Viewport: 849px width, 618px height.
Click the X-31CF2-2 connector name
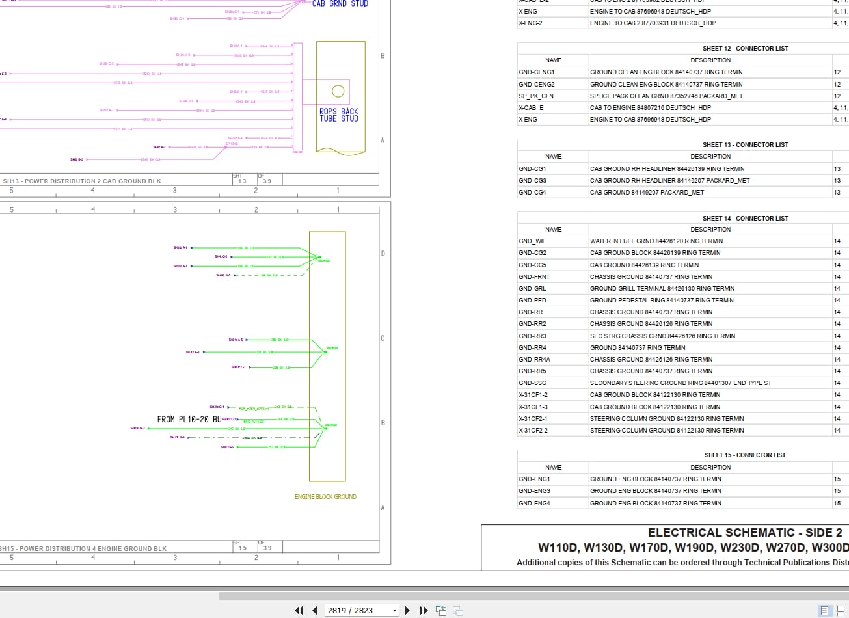coord(533,430)
